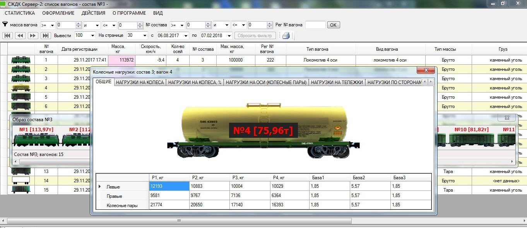
Task: Switch to the НАГРУЗКИ НА ТЕЛЕЖКИ tab
Action: click(x=337, y=82)
